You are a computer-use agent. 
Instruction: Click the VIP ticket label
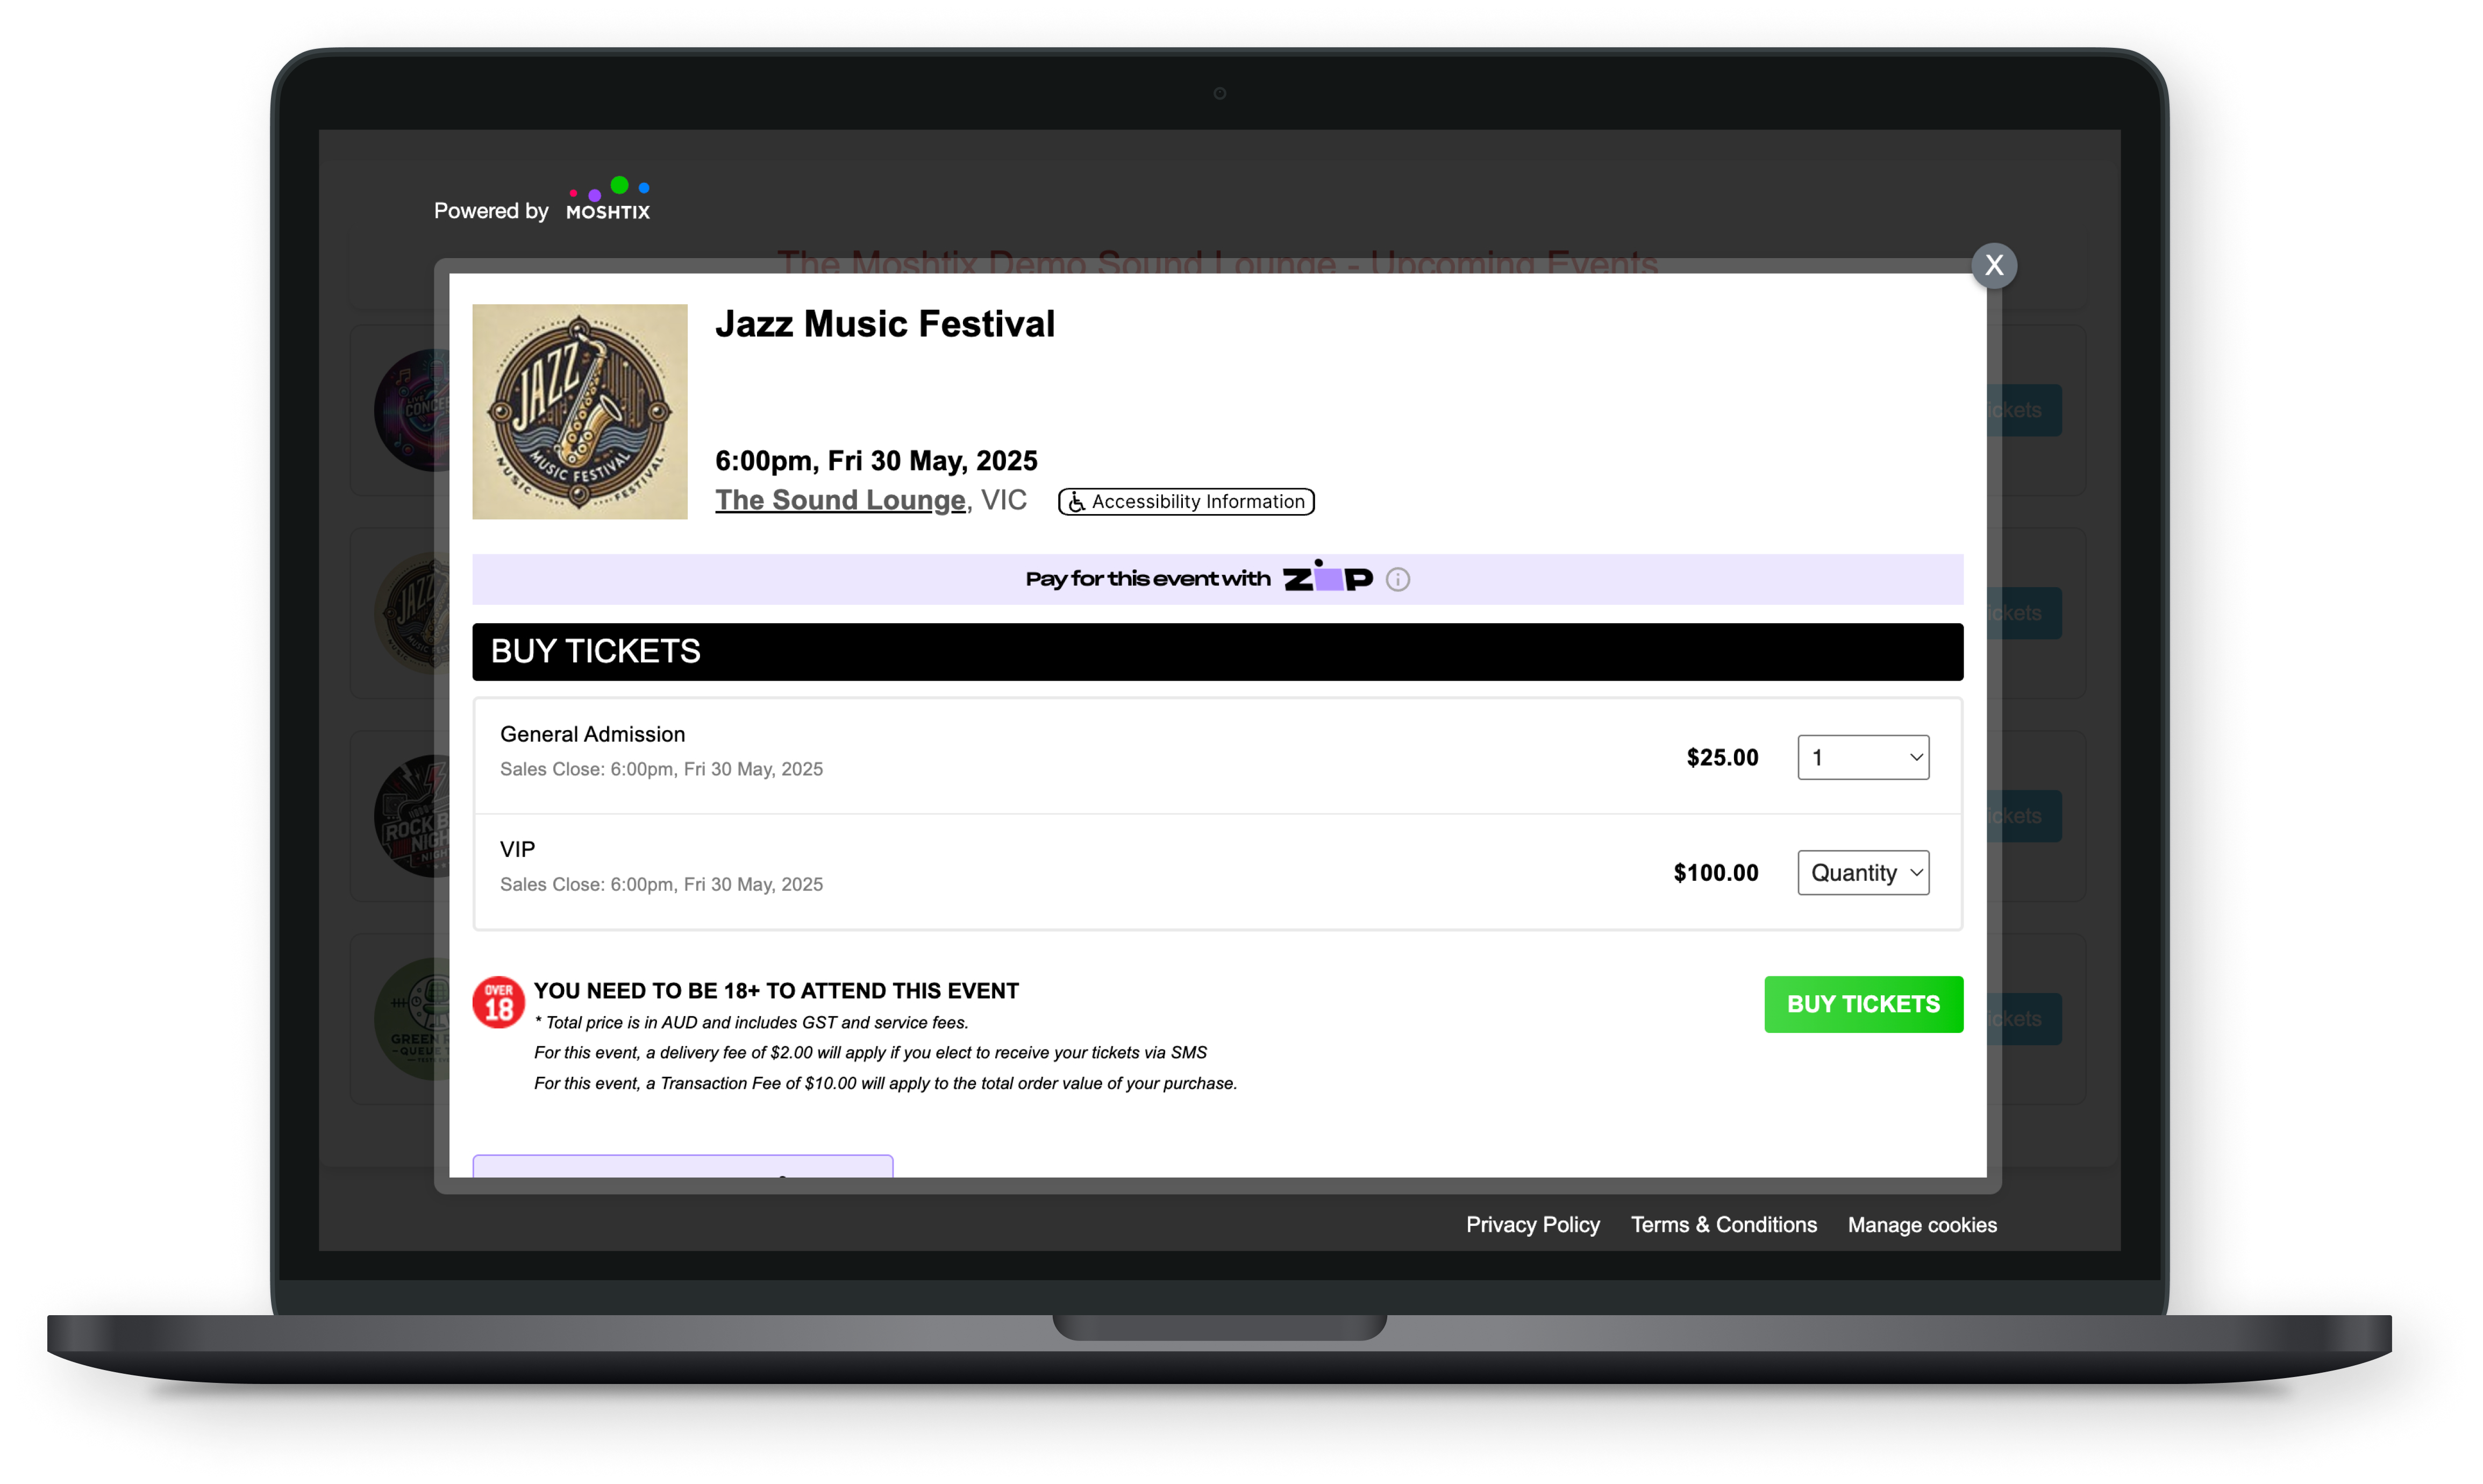coord(517,849)
